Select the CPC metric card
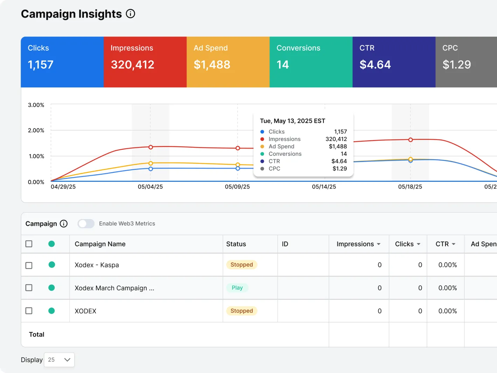This screenshot has height=373, width=497. 466,62
